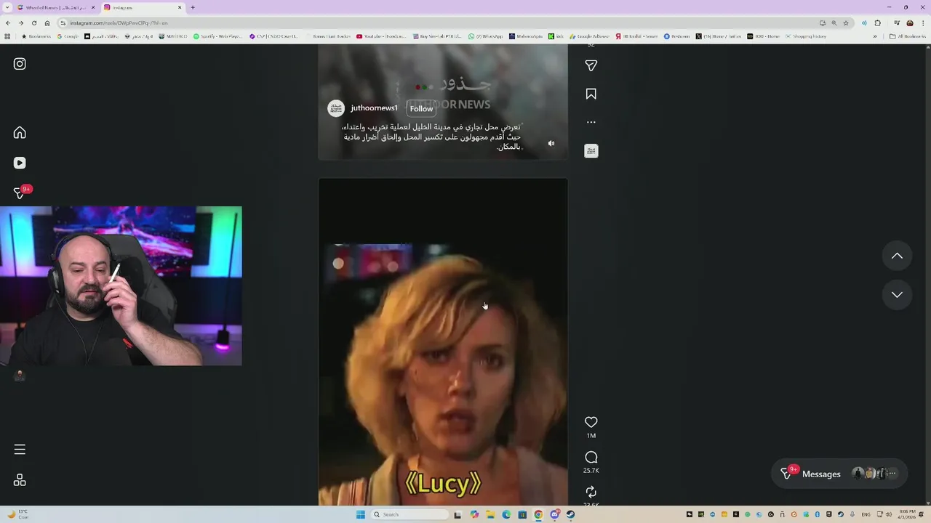Expand the tab search dropdown

(x=6, y=7)
